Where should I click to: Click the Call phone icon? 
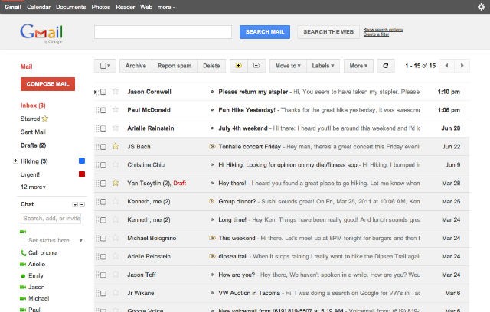coord(23,252)
